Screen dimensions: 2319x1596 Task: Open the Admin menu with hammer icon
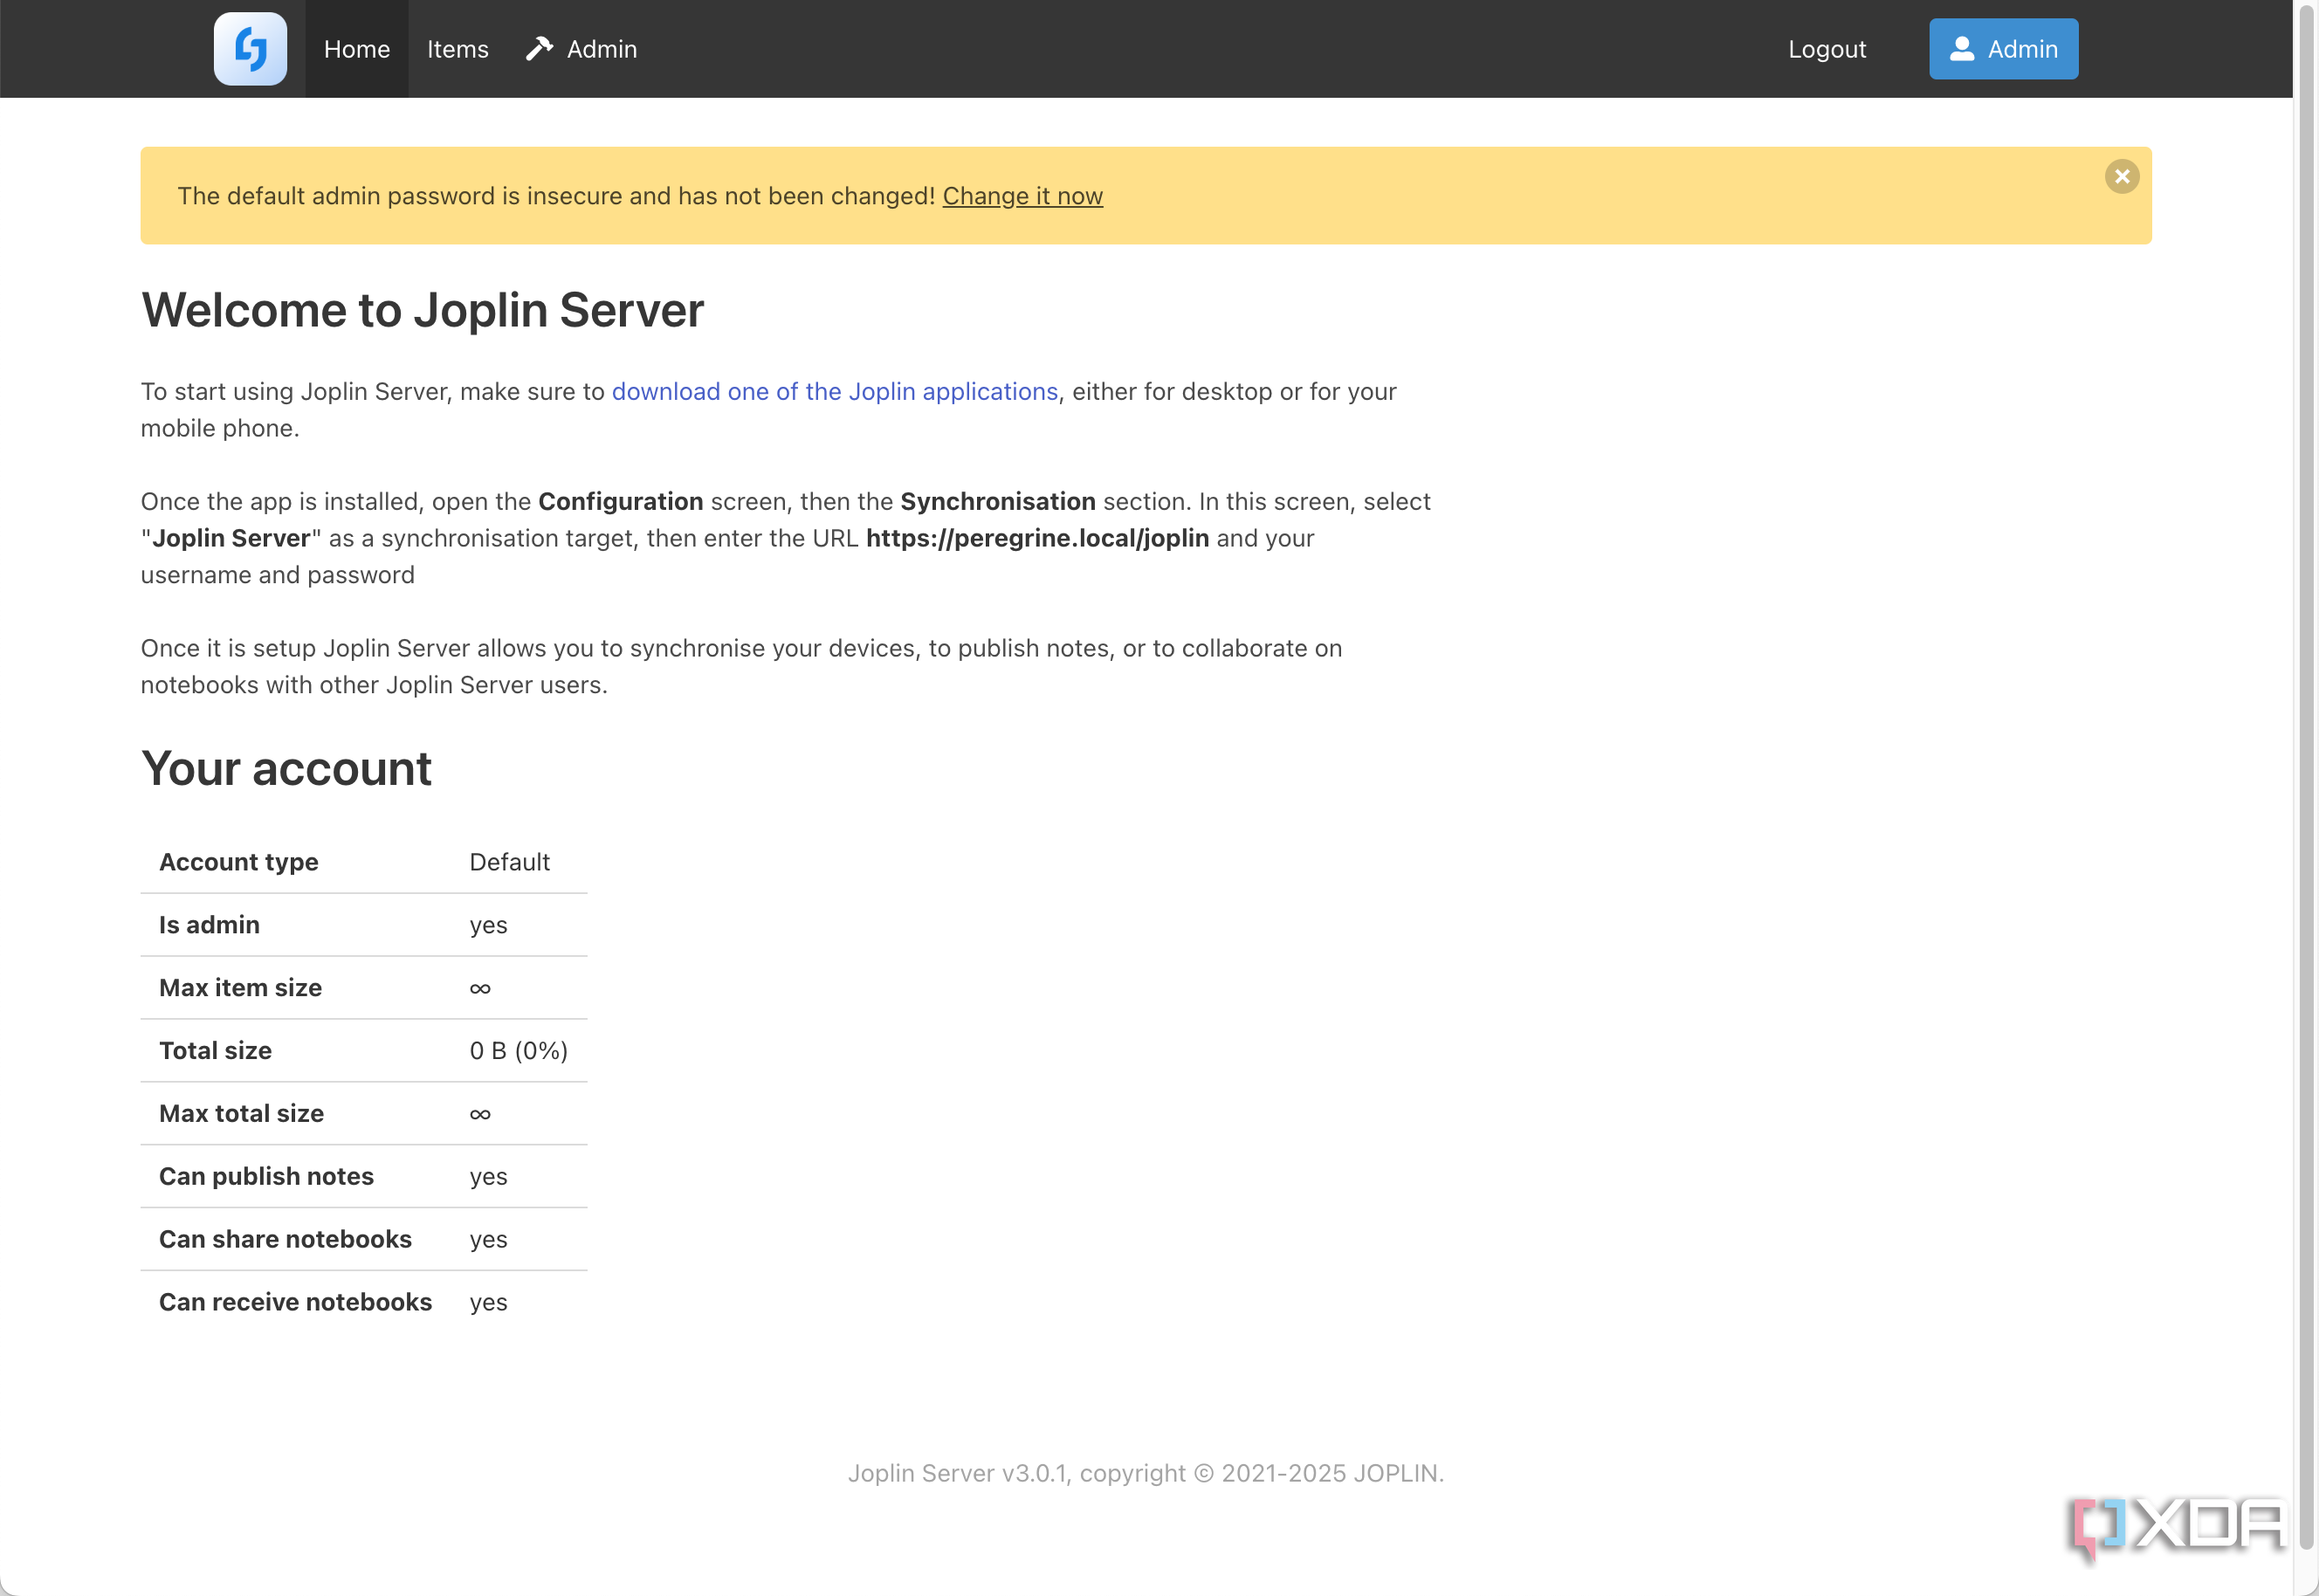[x=581, y=49]
